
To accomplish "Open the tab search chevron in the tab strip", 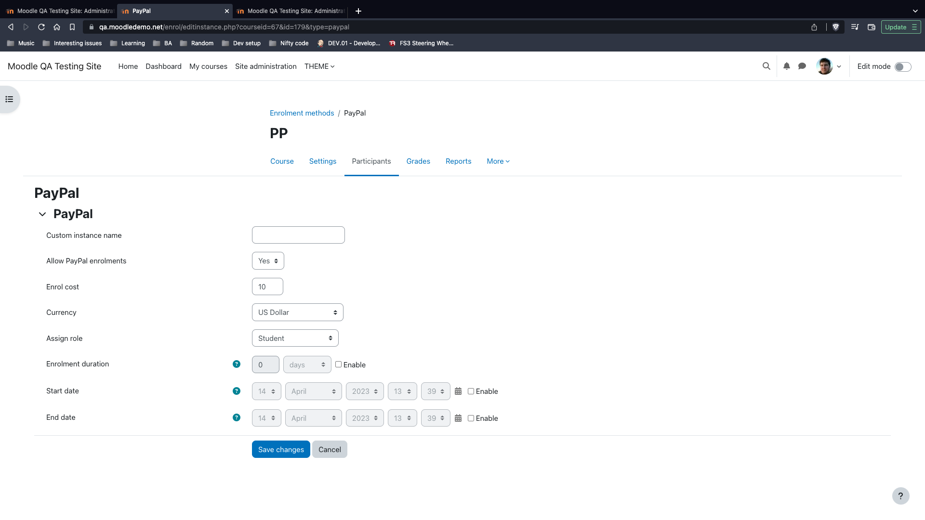I will pyautogui.click(x=915, y=11).
